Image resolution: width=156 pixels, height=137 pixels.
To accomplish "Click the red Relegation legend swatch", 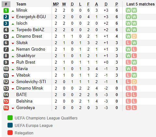I will tap(10, 133).
